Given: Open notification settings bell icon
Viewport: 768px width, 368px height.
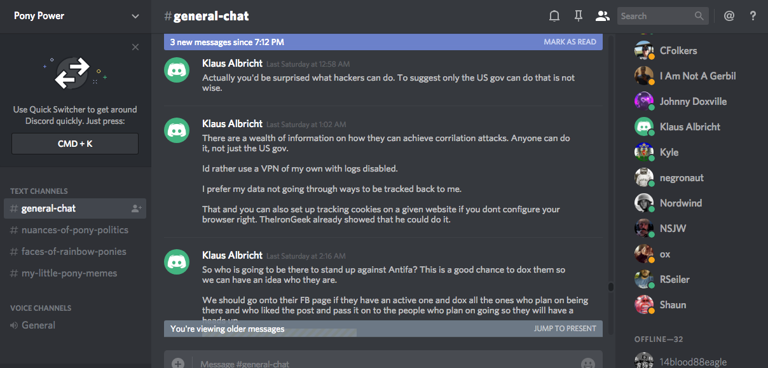Looking at the screenshot, I should click(x=554, y=16).
